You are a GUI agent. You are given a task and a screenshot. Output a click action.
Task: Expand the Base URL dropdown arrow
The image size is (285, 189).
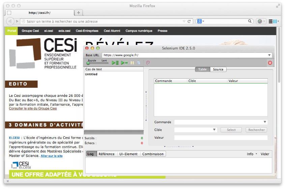[269, 55]
